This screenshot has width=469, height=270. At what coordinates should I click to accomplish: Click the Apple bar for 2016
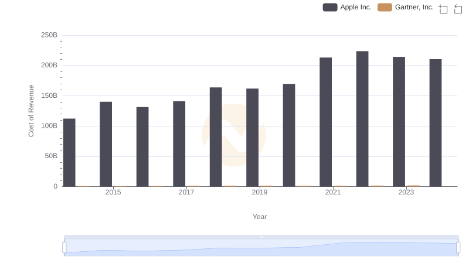(142, 147)
